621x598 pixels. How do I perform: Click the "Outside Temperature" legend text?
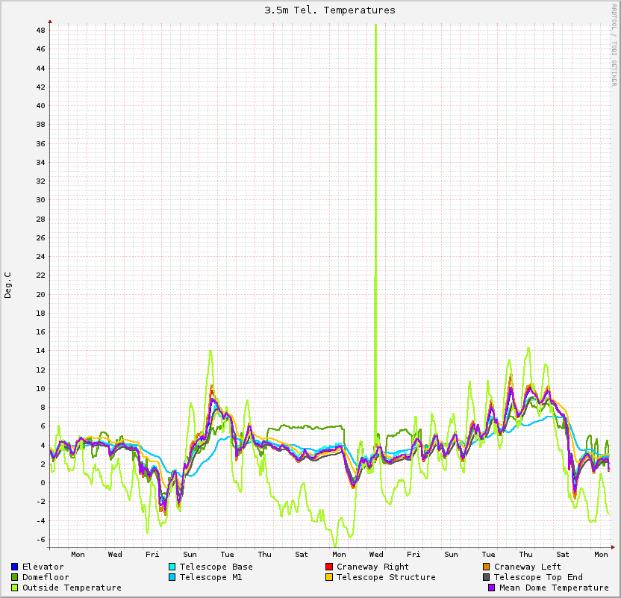click(x=72, y=588)
